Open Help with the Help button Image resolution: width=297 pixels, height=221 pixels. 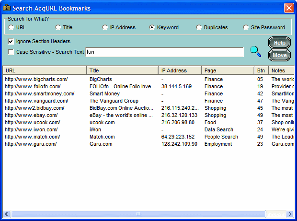pyautogui.click(x=279, y=43)
